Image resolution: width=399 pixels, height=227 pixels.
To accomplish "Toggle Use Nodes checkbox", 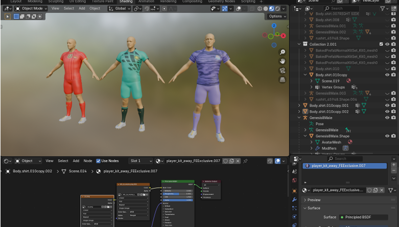I will point(98,161).
